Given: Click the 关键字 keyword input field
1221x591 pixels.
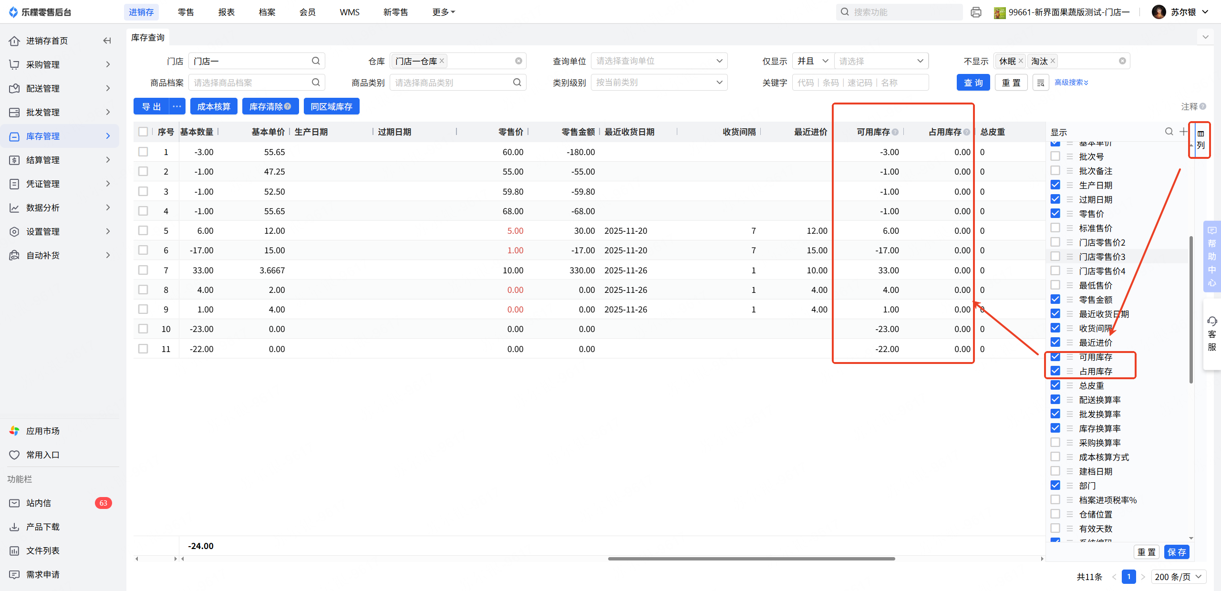Looking at the screenshot, I should [x=859, y=83].
